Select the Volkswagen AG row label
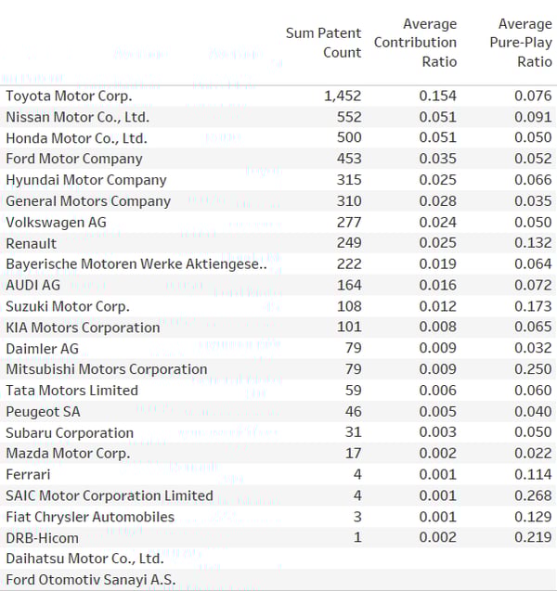The width and height of the screenshot is (557, 591). 57,222
